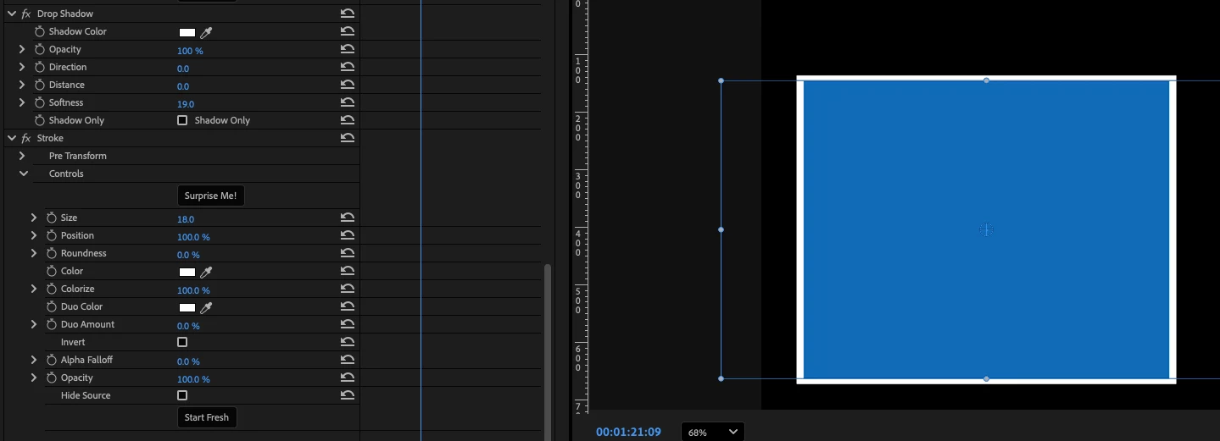The height and width of the screenshot is (441, 1220).
Task: Expand the Colorize parameter
Action: [x=34, y=289]
